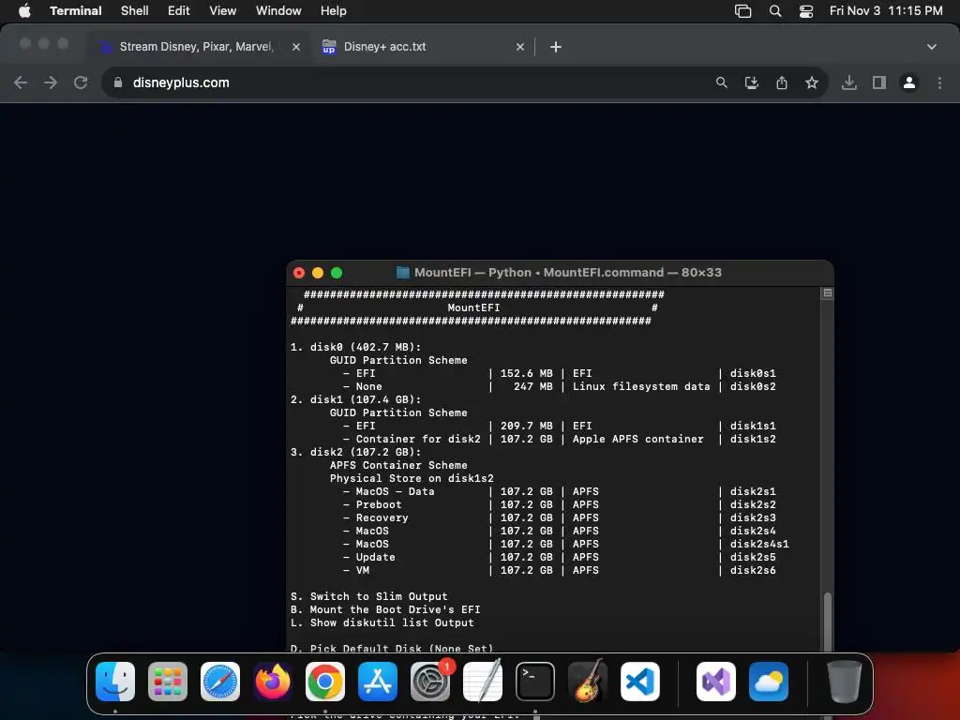Image resolution: width=960 pixels, height=720 pixels.
Task: Open Stage Manager icon in menu bar
Action: [x=742, y=11]
